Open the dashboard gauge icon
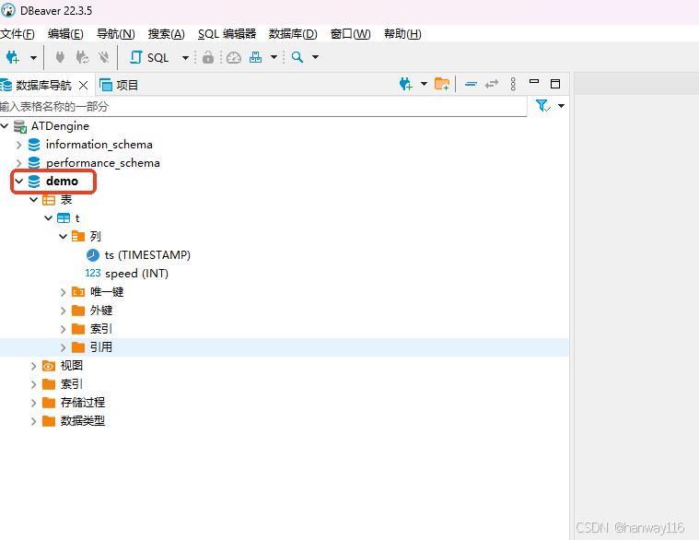Screen dimensions: 699x540 pos(234,57)
